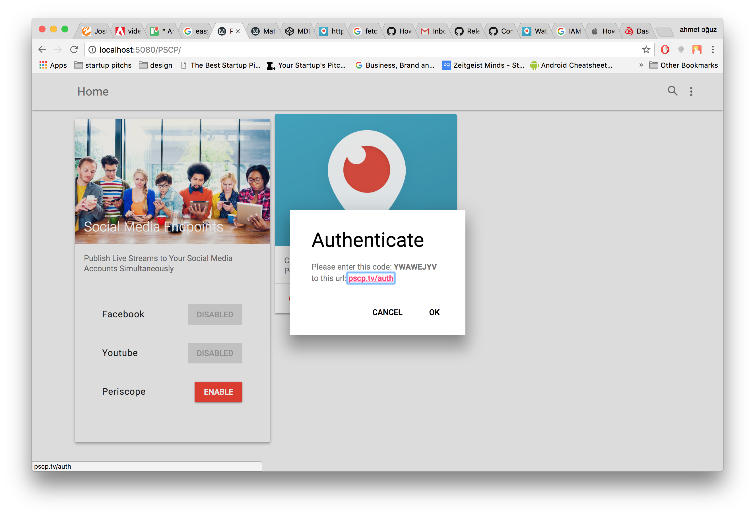755x517 pixels.
Task: Click CANCEL in the Authenticate dialog
Action: tap(387, 312)
